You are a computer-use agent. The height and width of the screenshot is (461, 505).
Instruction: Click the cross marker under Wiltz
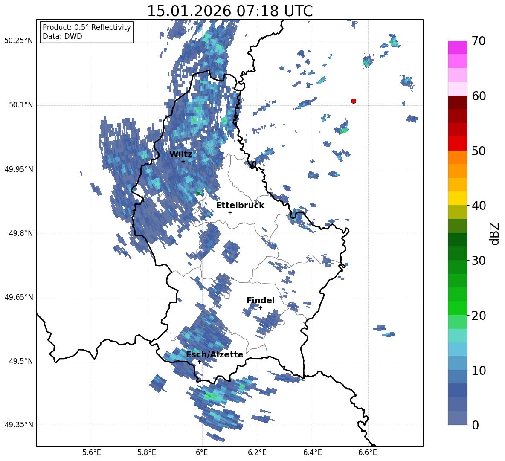click(183, 161)
